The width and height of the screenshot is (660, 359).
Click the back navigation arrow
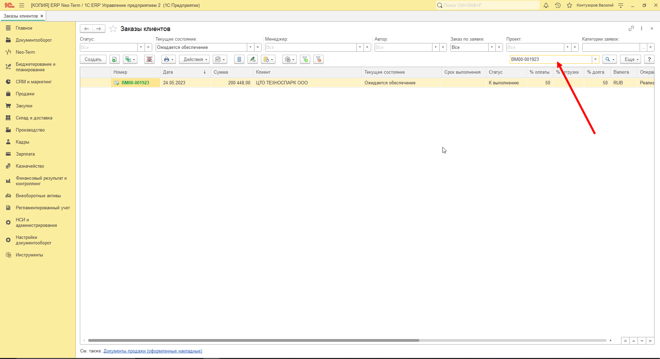click(86, 29)
